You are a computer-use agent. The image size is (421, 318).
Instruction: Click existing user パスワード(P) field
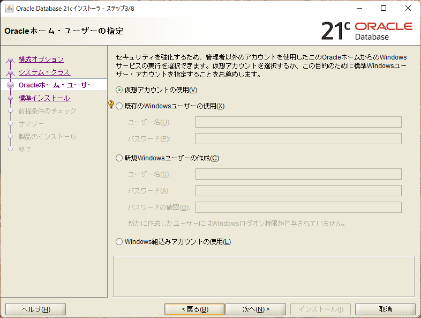pyautogui.click(x=298, y=139)
